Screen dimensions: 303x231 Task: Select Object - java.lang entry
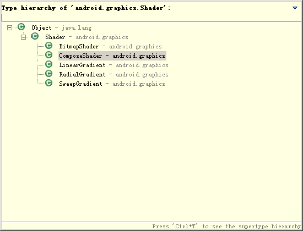coord(62,28)
